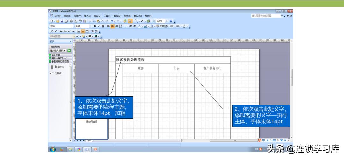Click the green search arrow button
The image size is (344, 158).
69,50
